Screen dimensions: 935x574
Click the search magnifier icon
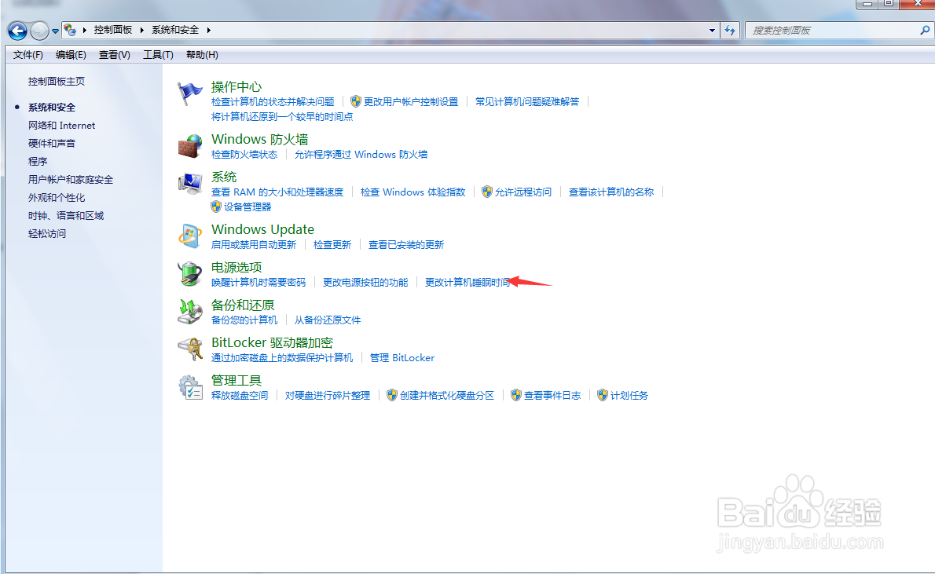[x=925, y=30]
